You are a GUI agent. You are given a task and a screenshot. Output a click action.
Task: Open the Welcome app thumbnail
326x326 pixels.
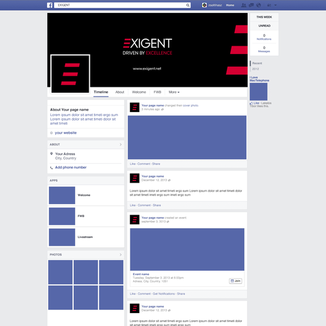[x=62, y=195]
